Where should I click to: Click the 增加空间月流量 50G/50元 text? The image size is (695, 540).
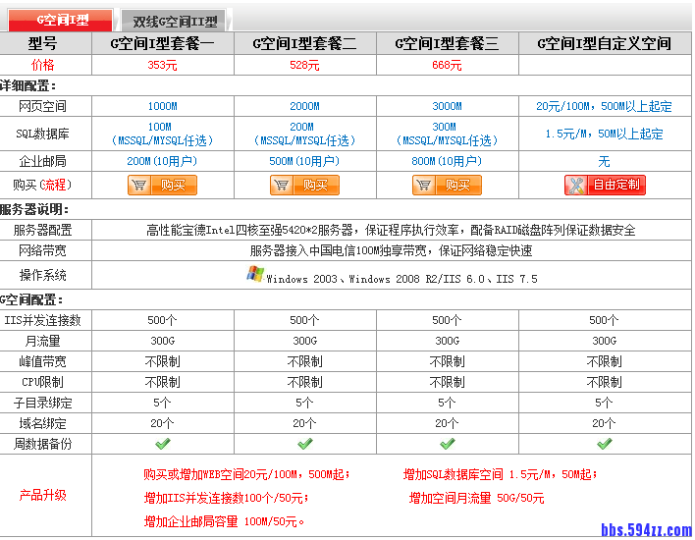(476, 499)
